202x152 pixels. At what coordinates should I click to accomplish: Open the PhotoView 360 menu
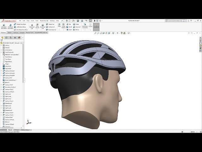point(44,21)
